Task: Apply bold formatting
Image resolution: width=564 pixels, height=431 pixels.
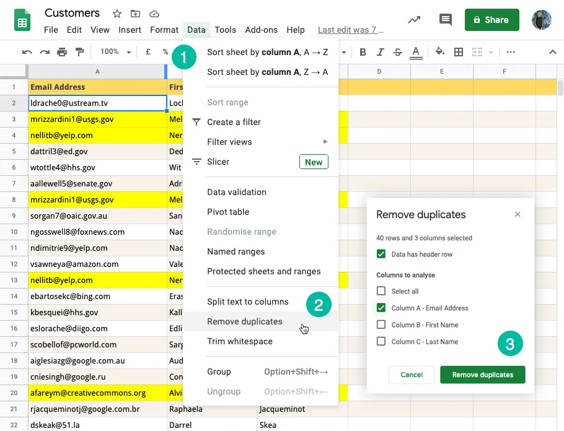Action: 363,52
